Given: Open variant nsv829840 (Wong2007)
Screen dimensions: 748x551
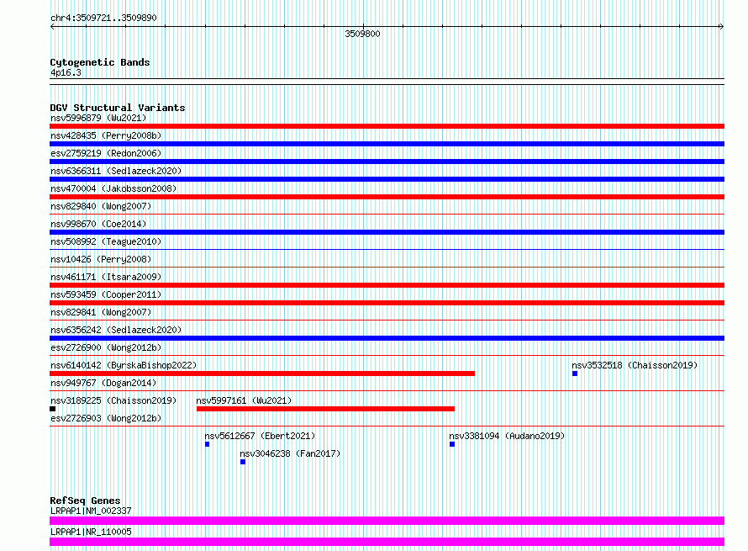Looking at the screenshot, I should coord(101,206).
